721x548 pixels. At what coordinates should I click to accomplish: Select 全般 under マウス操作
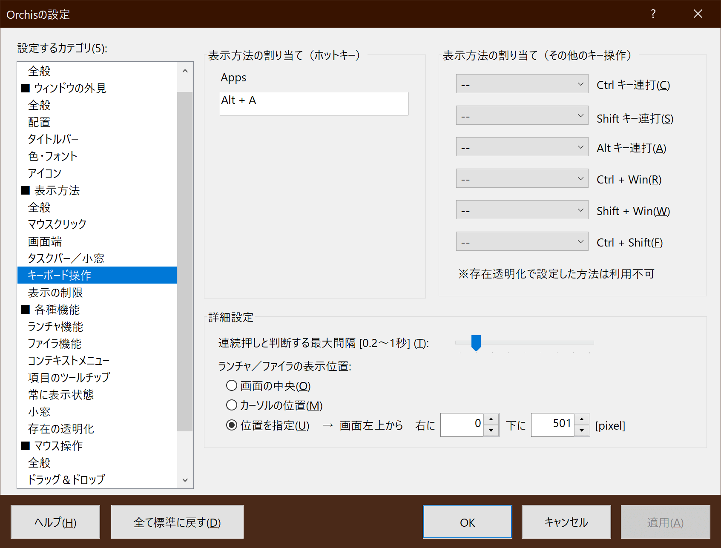pos(97,462)
